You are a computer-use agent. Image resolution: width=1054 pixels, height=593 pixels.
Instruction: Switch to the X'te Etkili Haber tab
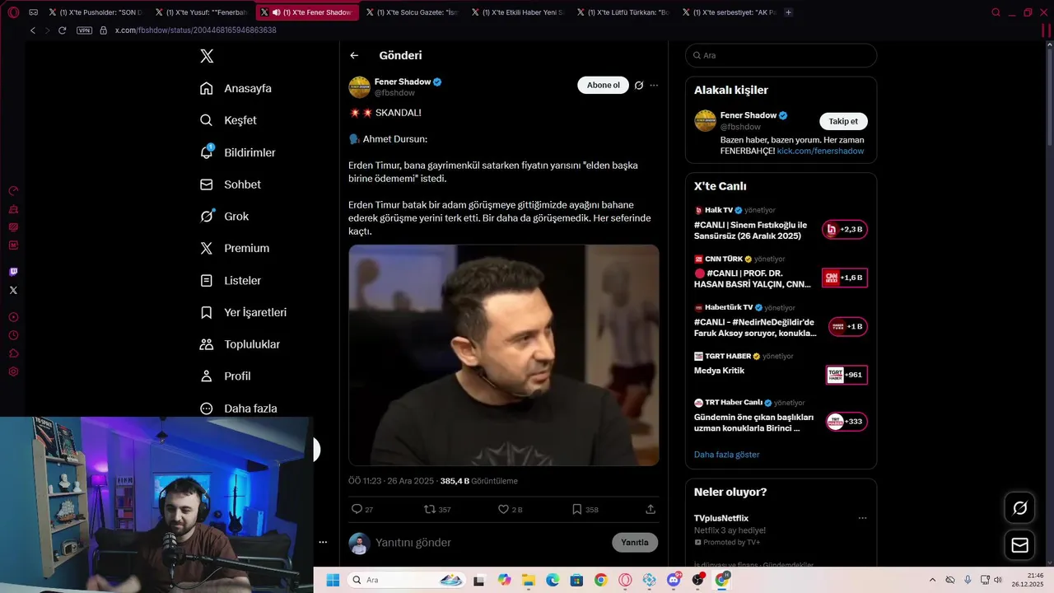pyautogui.click(x=518, y=12)
